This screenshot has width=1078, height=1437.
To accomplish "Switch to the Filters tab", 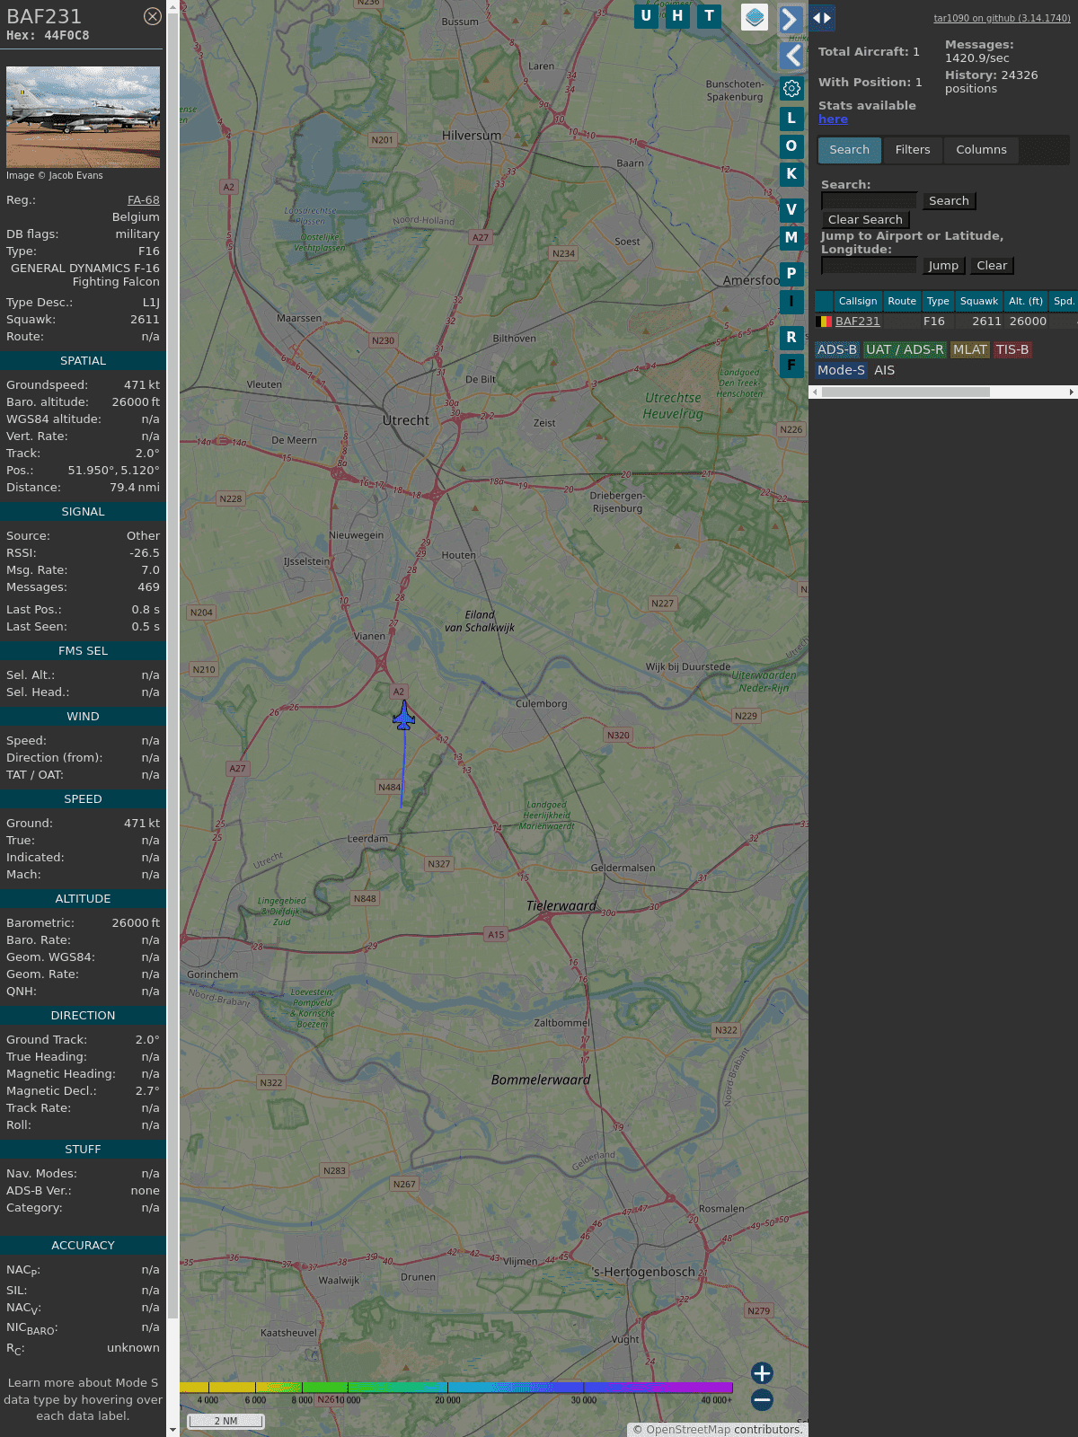I will point(913,150).
